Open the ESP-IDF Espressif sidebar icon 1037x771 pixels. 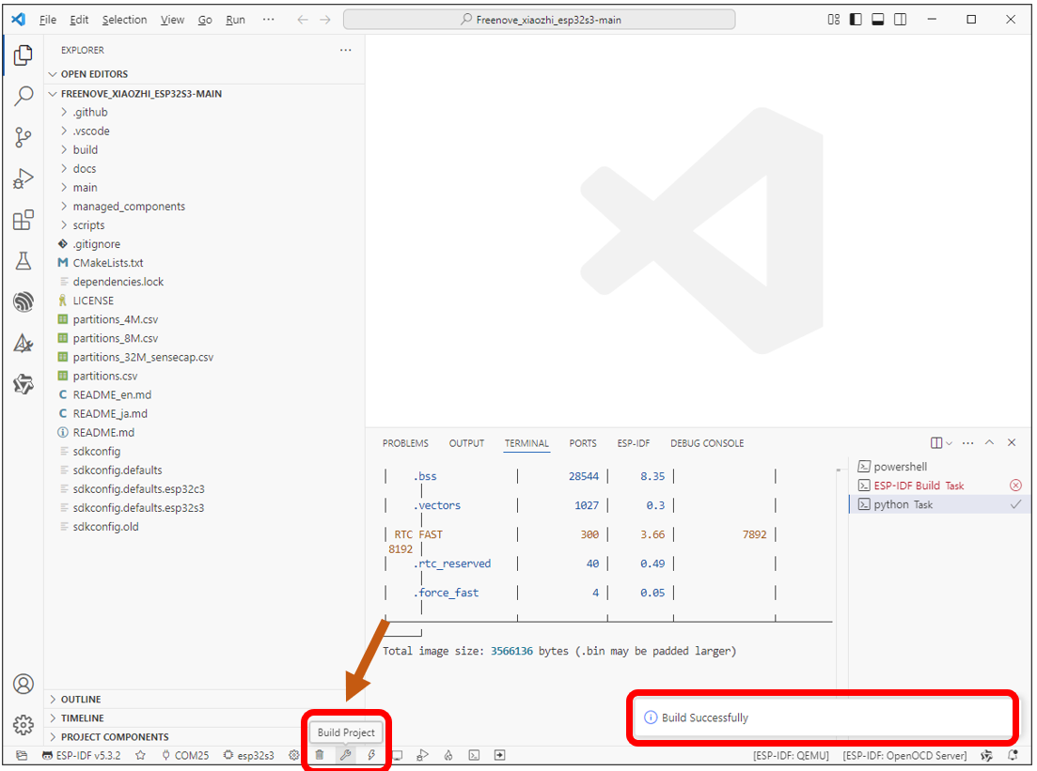24,302
